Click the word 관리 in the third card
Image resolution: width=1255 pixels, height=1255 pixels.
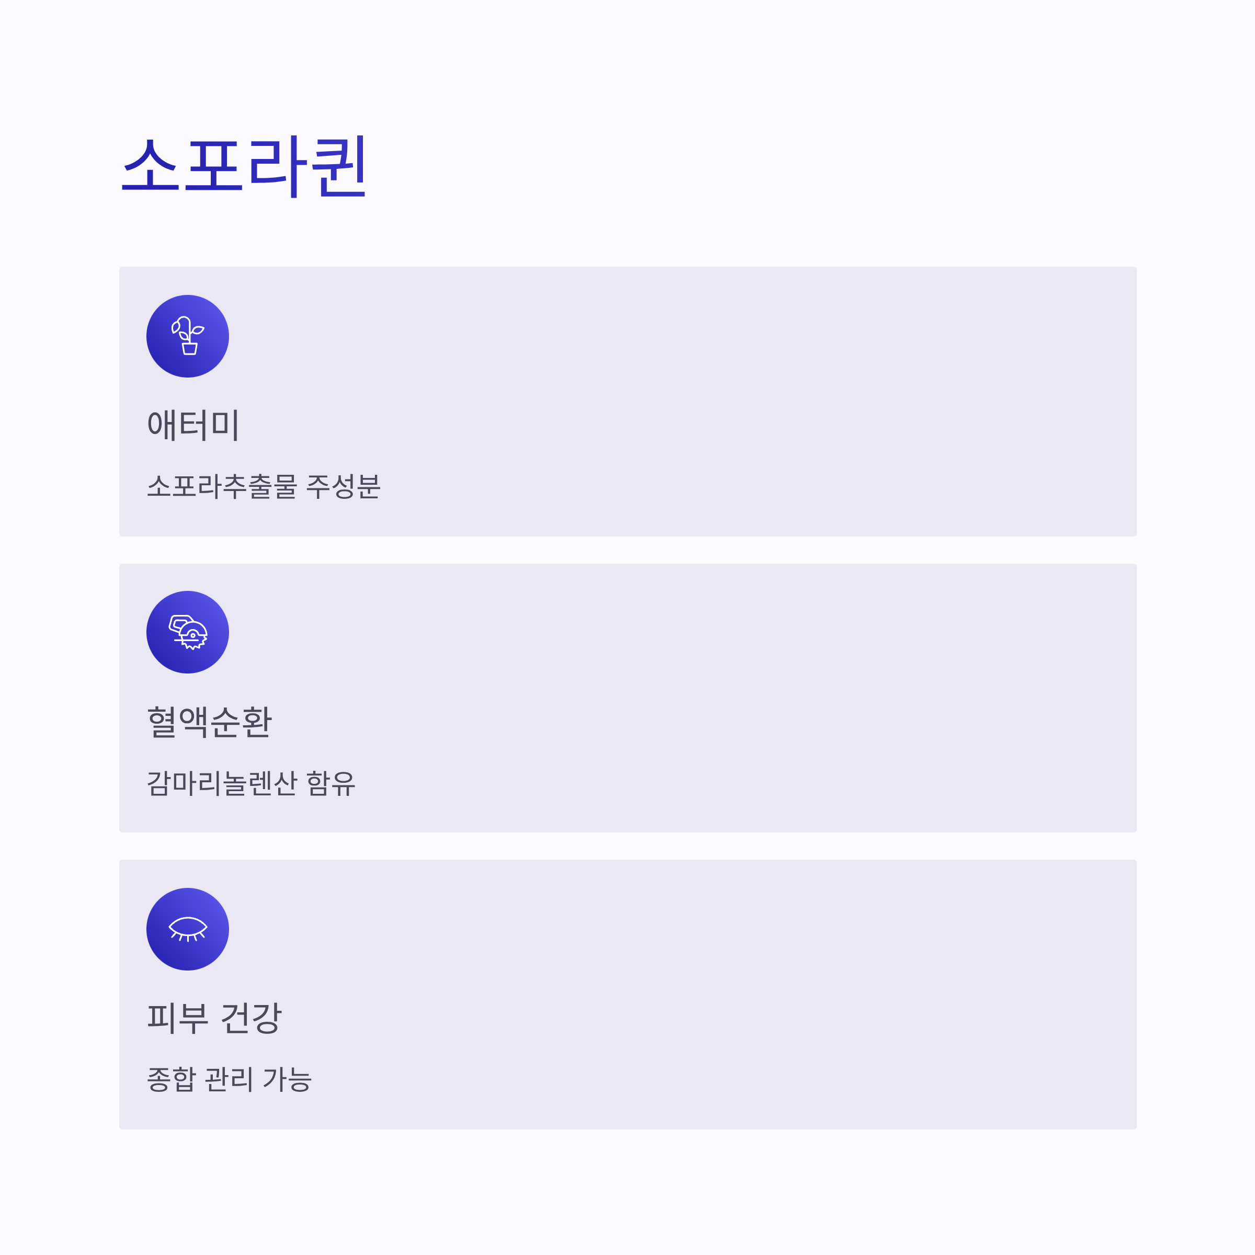[x=229, y=1079]
